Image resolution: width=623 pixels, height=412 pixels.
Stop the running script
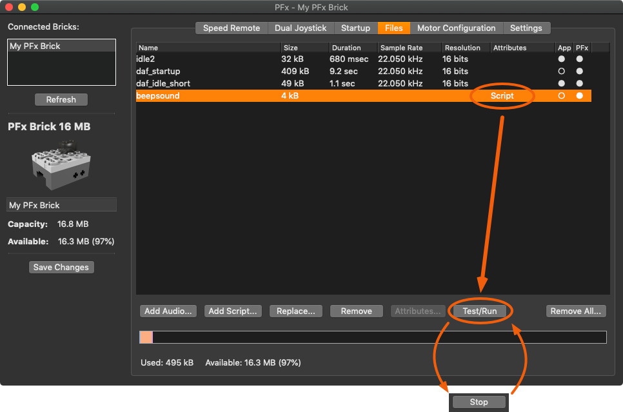click(479, 402)
